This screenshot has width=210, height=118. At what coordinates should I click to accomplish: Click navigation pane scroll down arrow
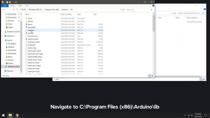(21, 73)
